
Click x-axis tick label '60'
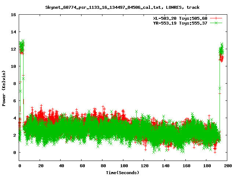point(82,166)
